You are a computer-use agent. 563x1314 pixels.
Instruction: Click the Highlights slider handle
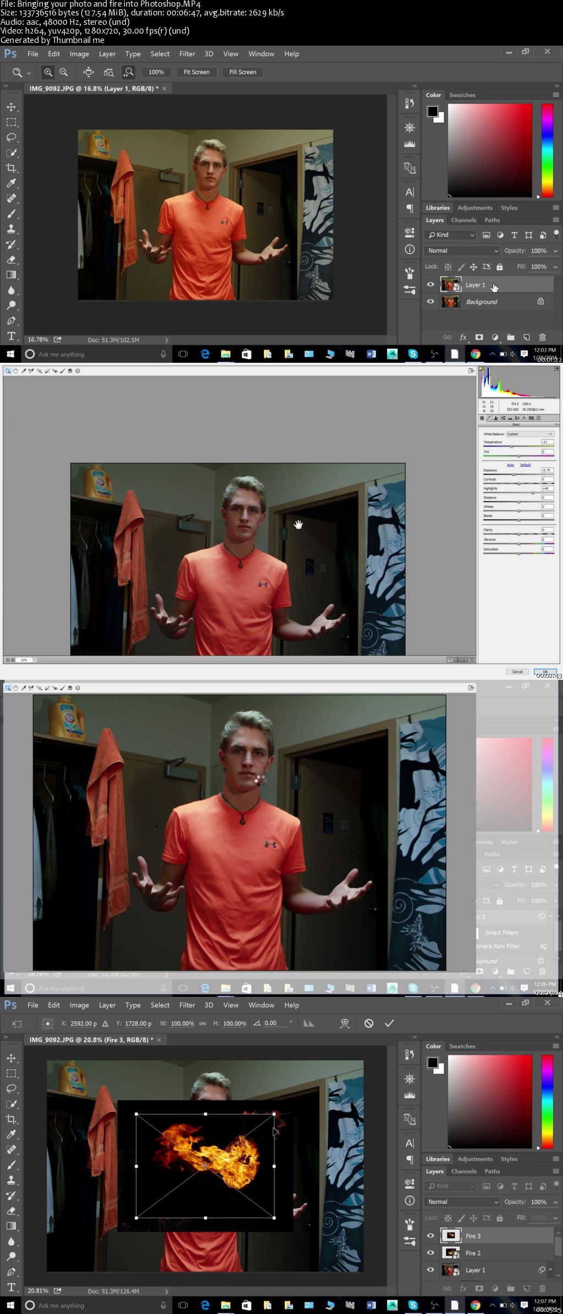533,493
